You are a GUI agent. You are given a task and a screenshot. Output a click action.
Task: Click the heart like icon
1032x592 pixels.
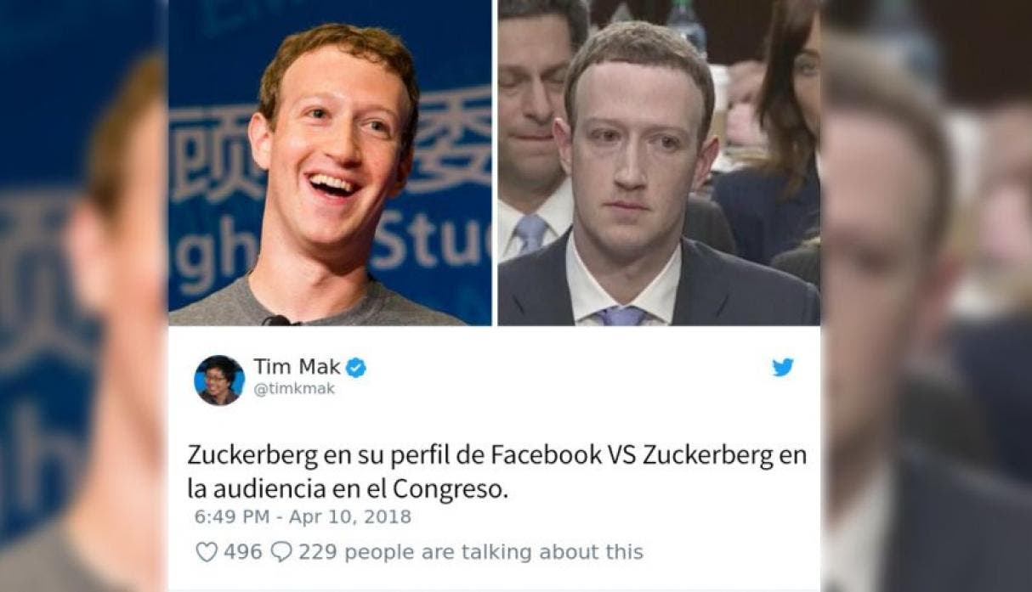207,552
